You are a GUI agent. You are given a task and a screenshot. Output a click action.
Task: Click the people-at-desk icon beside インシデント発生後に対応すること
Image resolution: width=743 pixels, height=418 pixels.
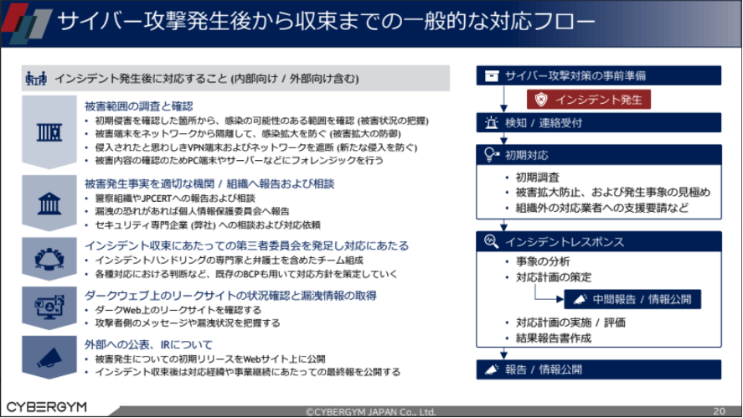pos(36,78)
